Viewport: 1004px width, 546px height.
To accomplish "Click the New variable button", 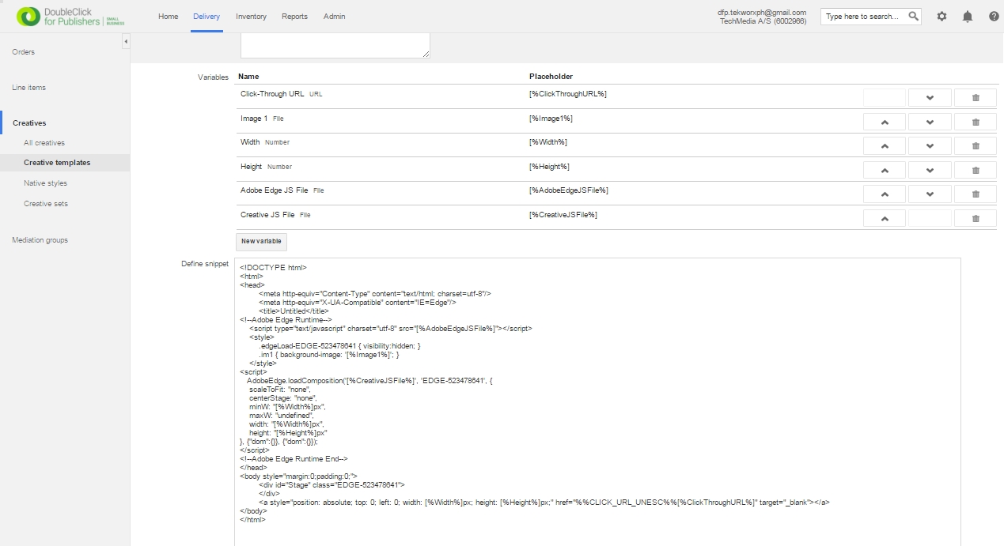I will (261, 241).
